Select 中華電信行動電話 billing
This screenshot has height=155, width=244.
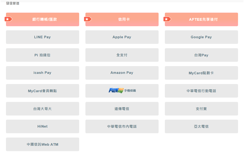click(201, 91)
